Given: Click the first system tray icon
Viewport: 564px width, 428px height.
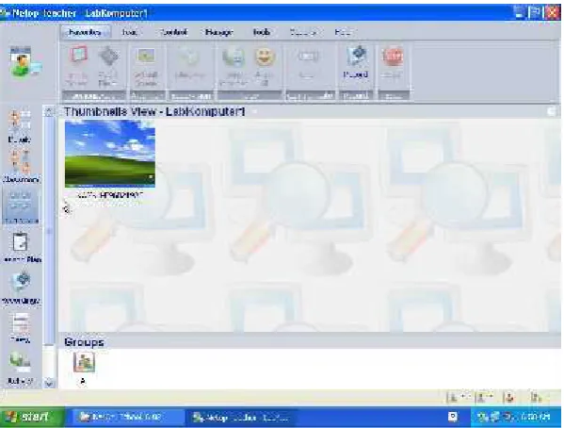Looking at the screenshot, I should coord(483,418).
